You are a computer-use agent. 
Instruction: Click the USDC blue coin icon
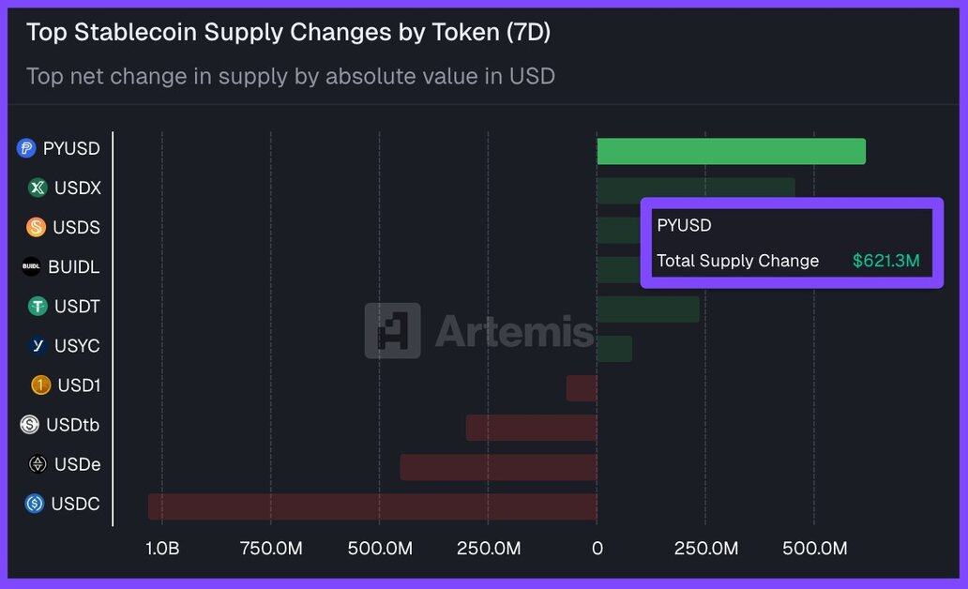point(36,504)
